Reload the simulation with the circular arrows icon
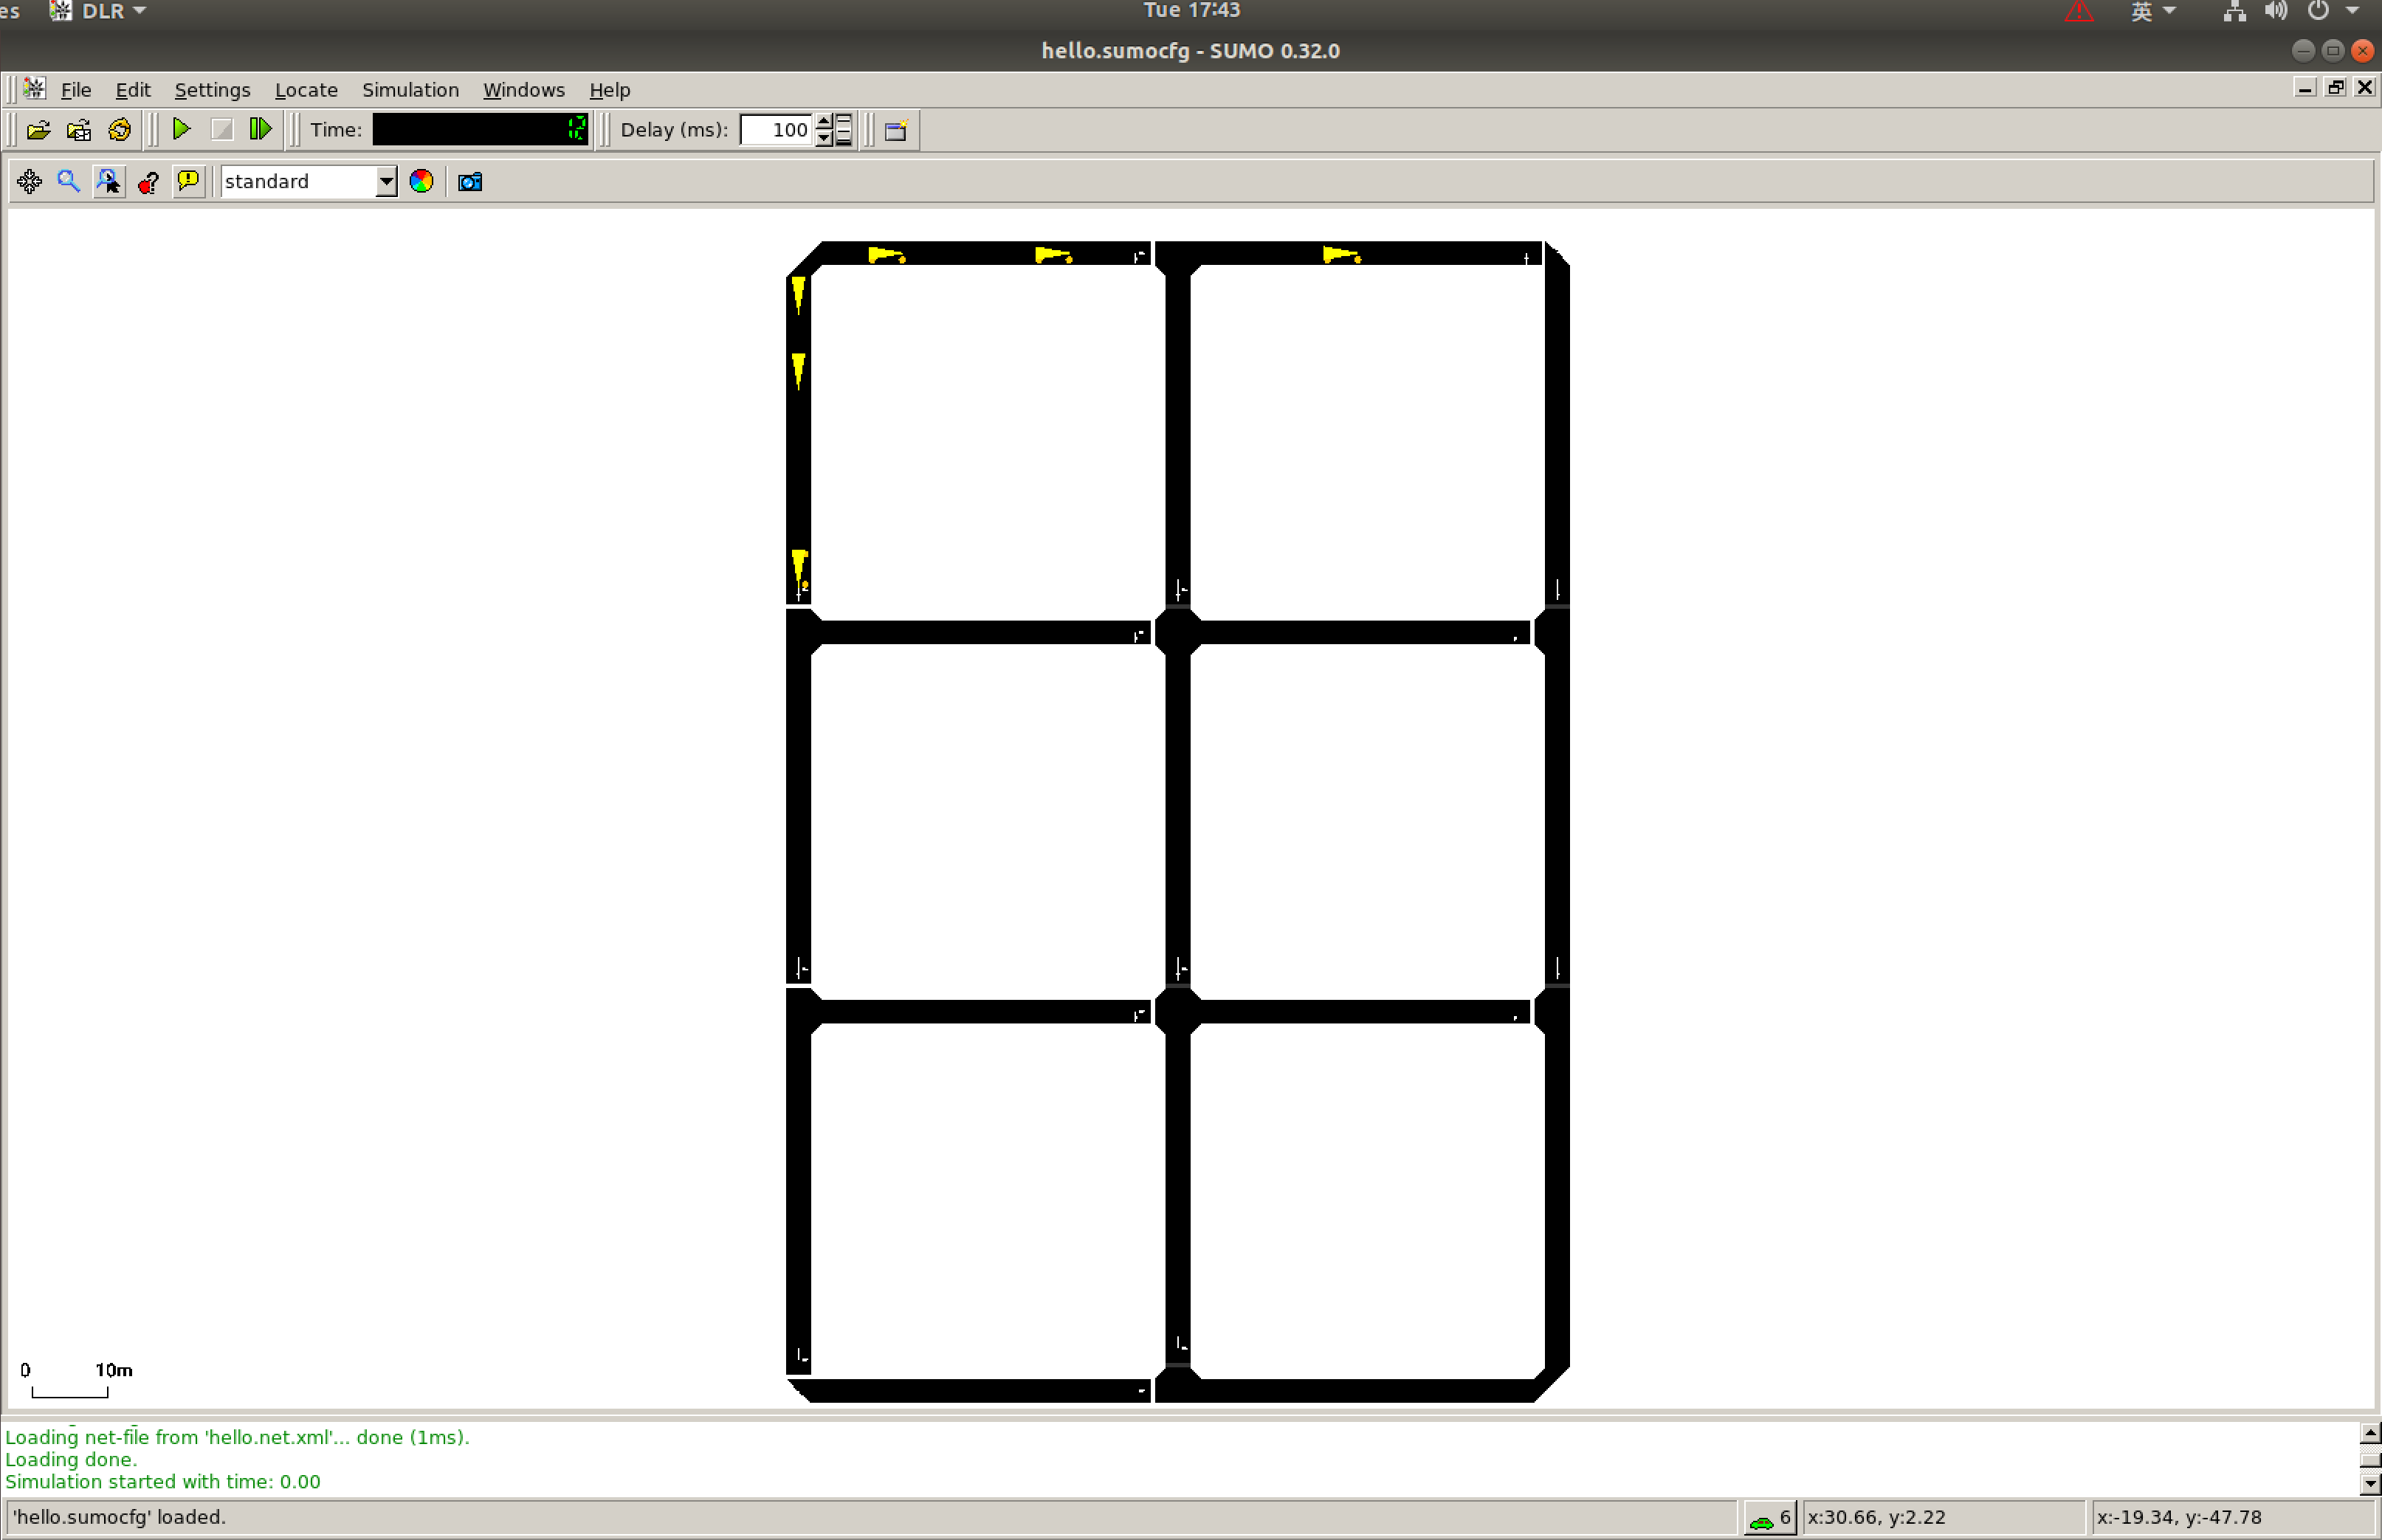 tap(119, 130)
